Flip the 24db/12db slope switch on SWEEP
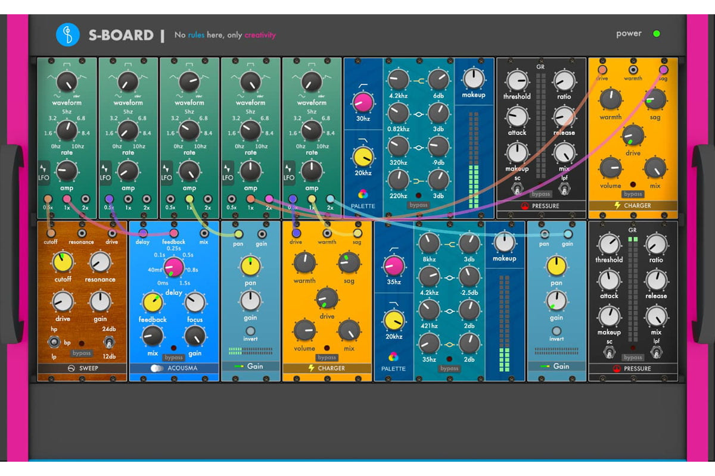Image resolution: width=715 pixels, height=476 pixels. click(109, 342)
